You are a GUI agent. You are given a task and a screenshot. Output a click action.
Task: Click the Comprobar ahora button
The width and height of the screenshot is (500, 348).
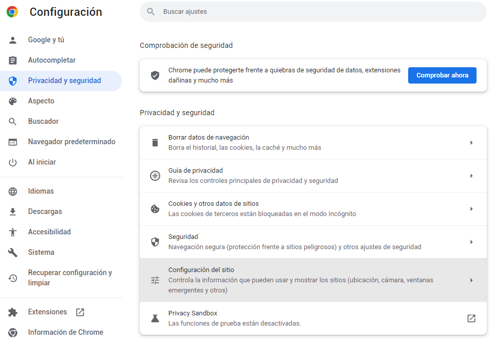pyautogui.click(x=442, y=75)
